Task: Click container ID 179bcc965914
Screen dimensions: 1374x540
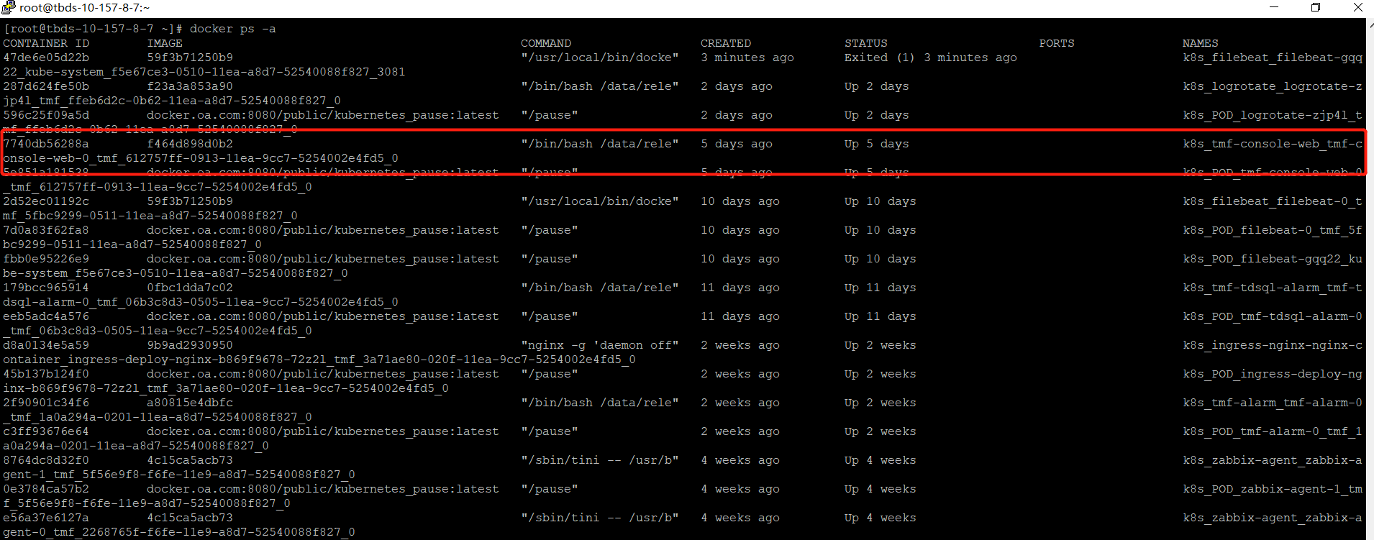Action: 46,288
